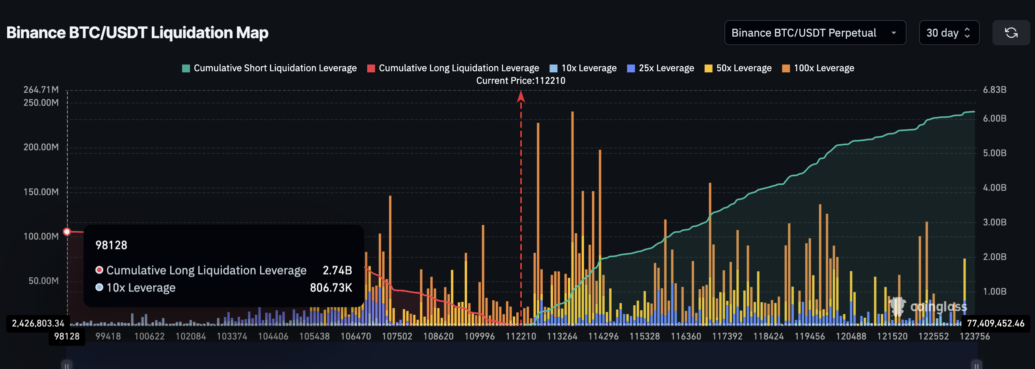Open the 30 day timeframe selector

pyautogui.click(x=944, y=33)
